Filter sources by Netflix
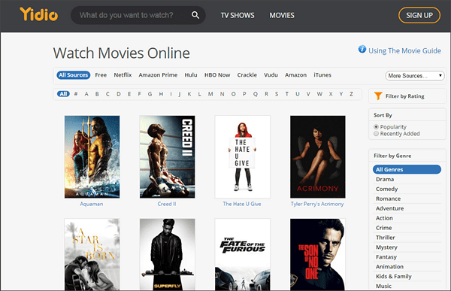Screen dimensions: 451x291 click(123, 75)
